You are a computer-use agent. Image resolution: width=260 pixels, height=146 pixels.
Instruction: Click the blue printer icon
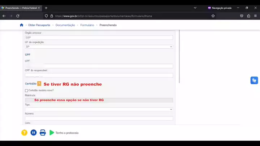[43, 133]
